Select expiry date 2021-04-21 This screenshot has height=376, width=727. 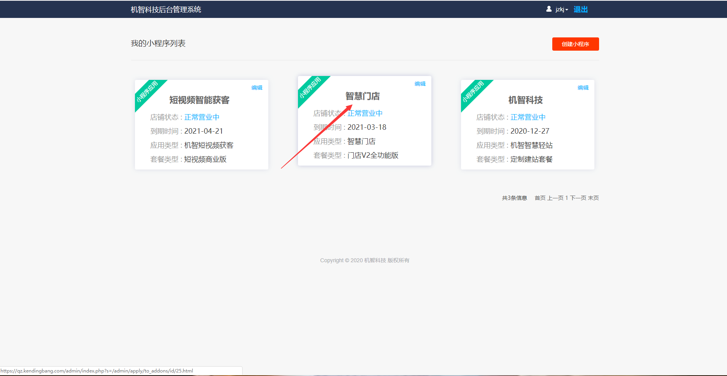[204, 131]
